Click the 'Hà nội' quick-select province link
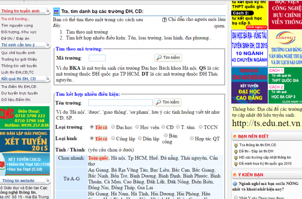 click(118, 158)
